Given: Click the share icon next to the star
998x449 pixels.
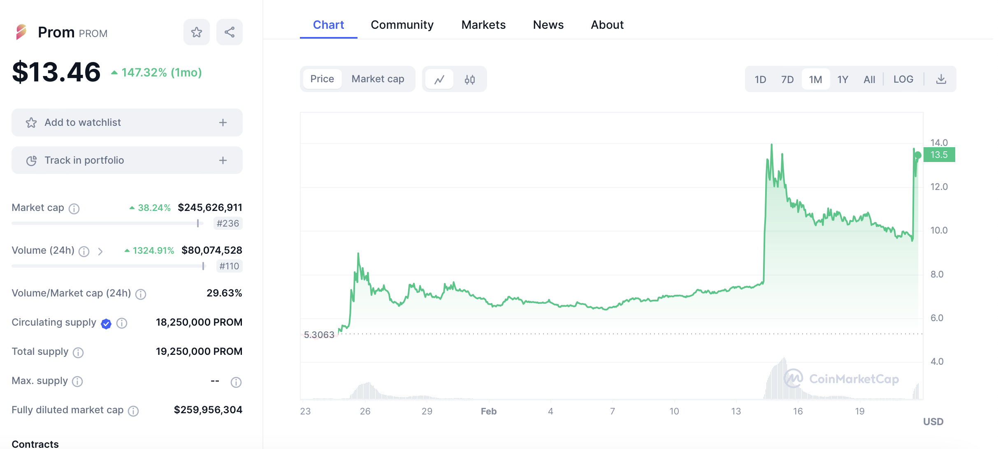Looking at the screenshot, I should coord(229,32).
